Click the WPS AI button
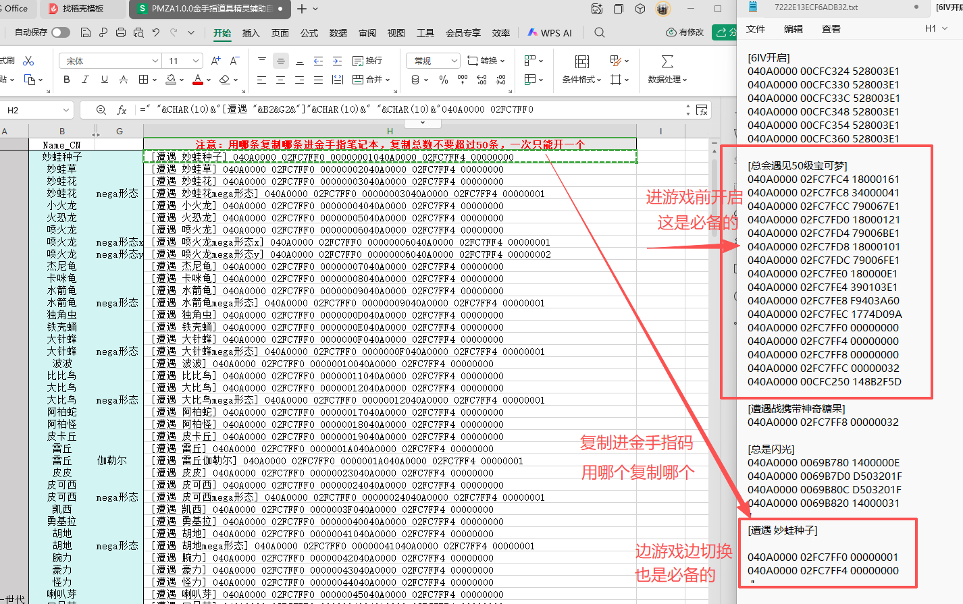Image resolution: width=963 pixels, height=604 pixels. pyautogui.click(x=550, y=32)
